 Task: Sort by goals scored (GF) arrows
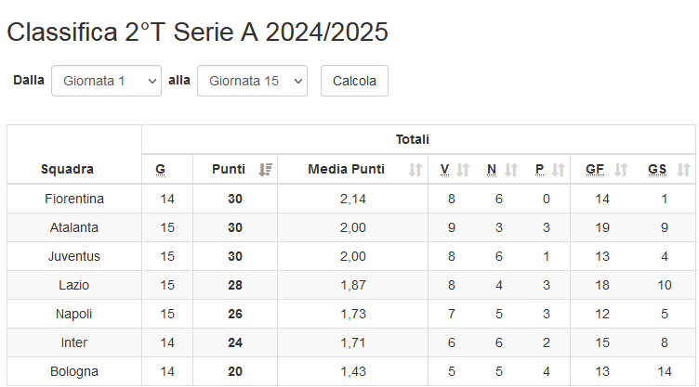[x=621, y=170]
